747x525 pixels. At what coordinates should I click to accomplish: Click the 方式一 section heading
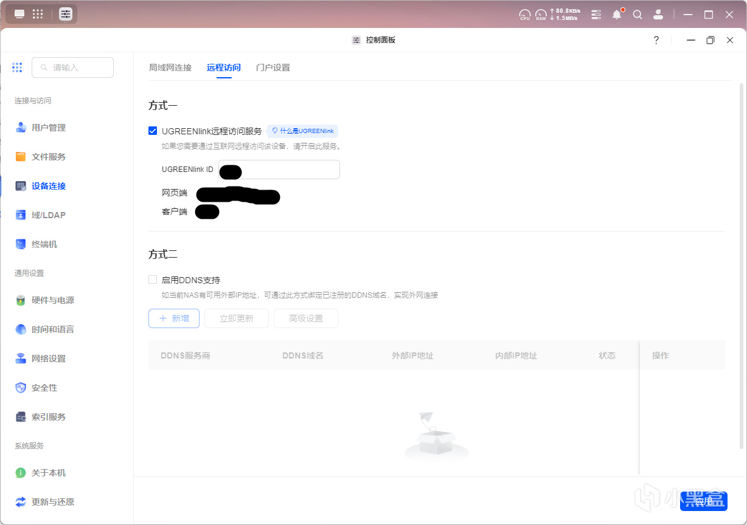click(x=163, y=106)
